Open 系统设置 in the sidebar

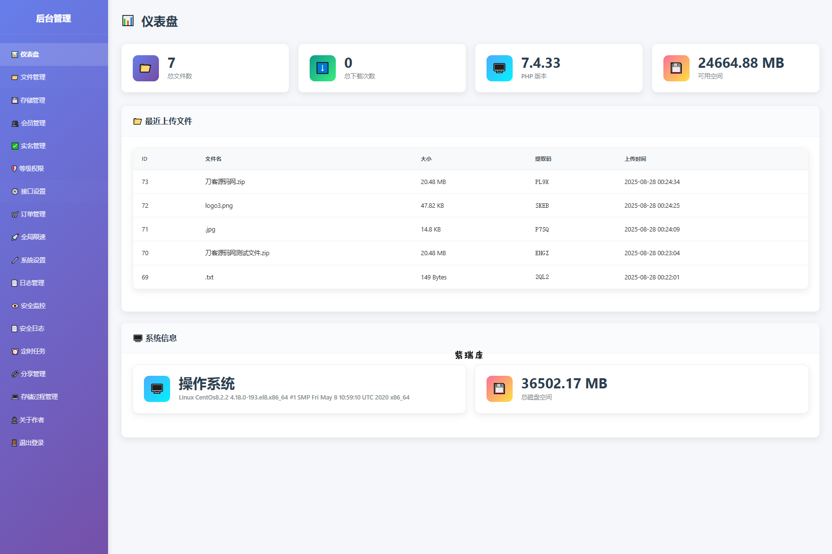(x=33, y=260)
